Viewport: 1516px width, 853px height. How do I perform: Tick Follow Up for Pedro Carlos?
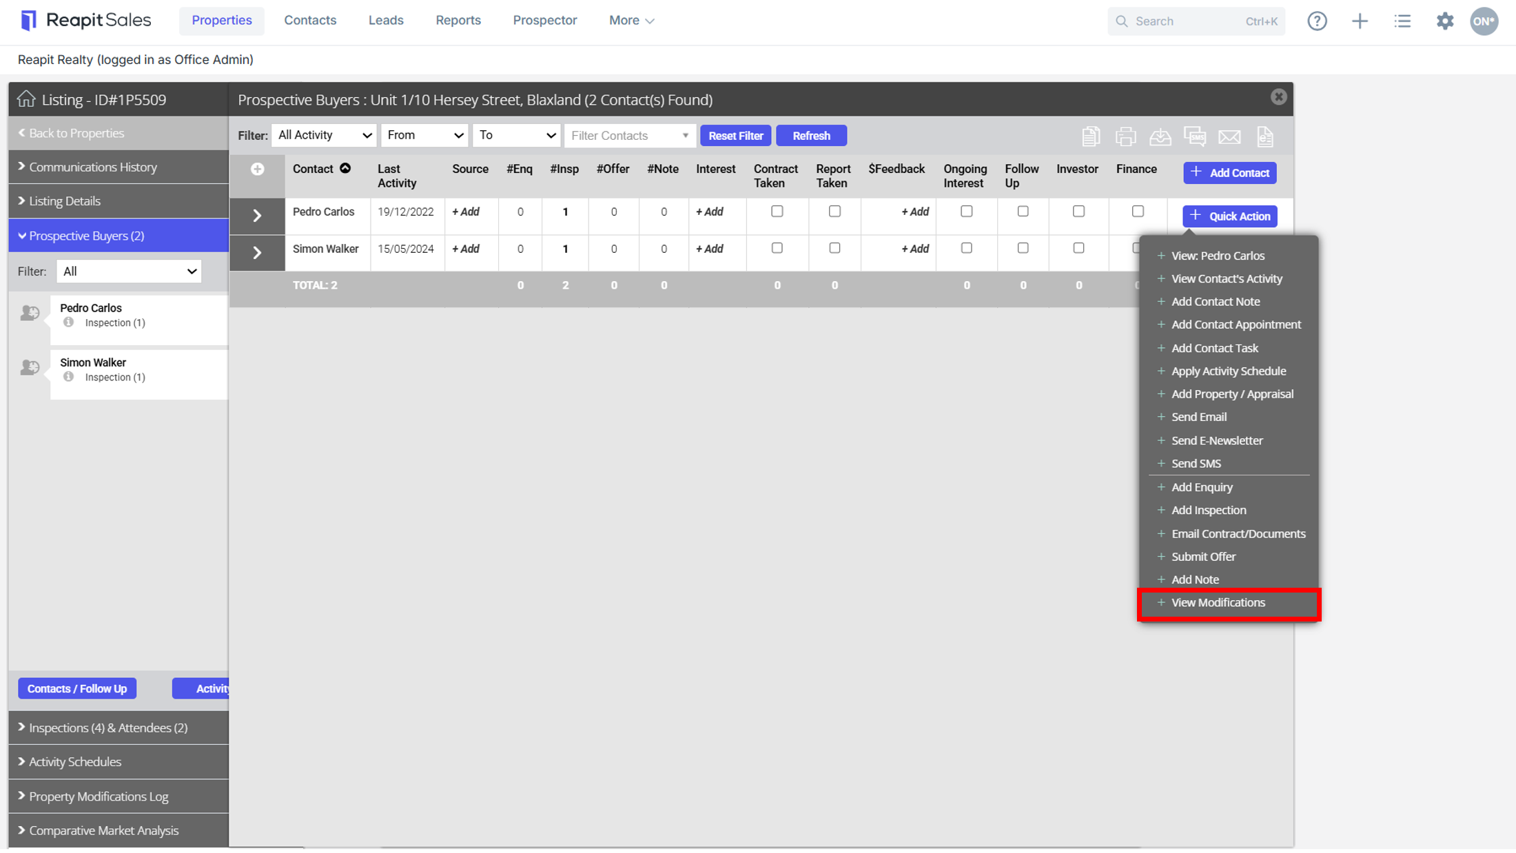pos(1023,212)
